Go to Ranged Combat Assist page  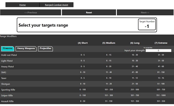click(x=57, y=5)
